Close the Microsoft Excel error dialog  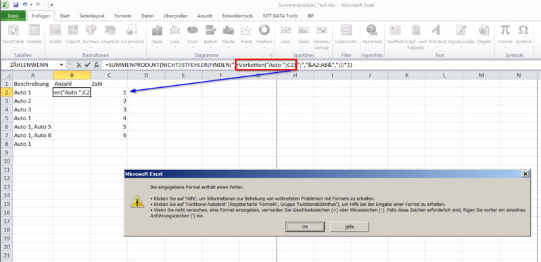(x=525, y=174)
